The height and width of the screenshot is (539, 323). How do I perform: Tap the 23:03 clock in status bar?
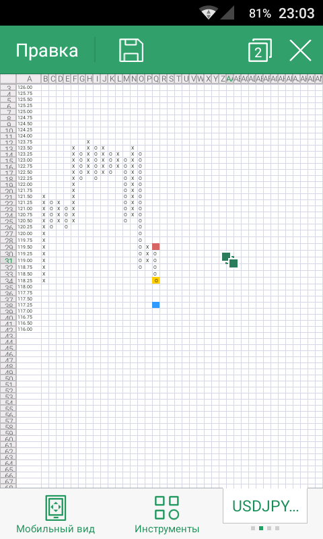pos(297,13)
